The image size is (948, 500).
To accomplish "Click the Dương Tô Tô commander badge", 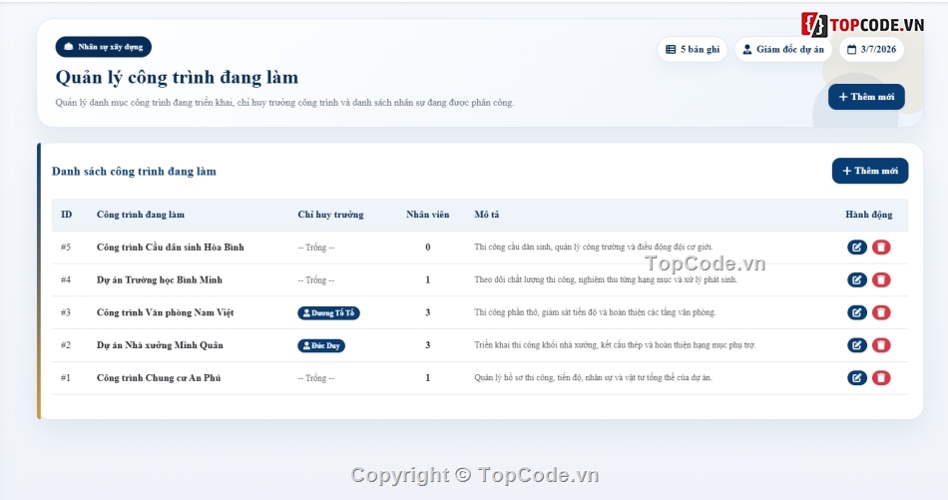I will (329, 313).
